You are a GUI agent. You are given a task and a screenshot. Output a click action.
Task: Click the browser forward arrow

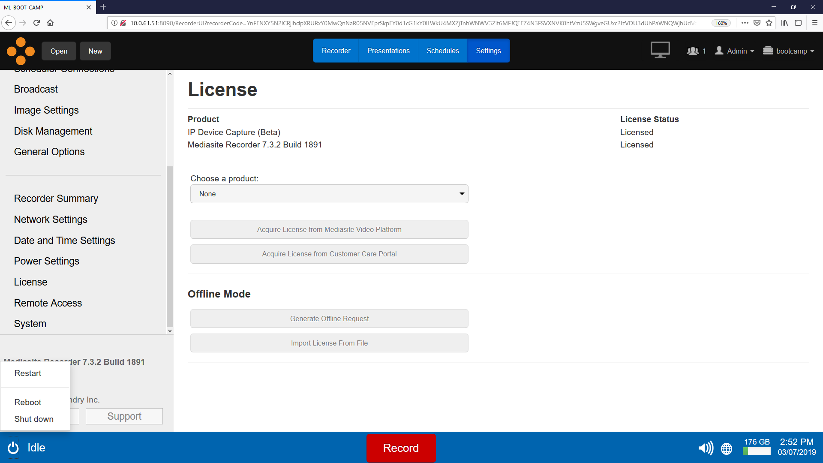23,23
